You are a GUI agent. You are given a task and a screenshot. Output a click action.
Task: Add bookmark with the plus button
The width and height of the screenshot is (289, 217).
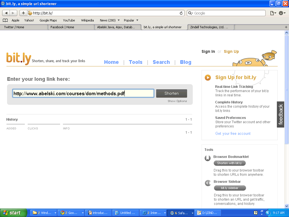(23, 13)
